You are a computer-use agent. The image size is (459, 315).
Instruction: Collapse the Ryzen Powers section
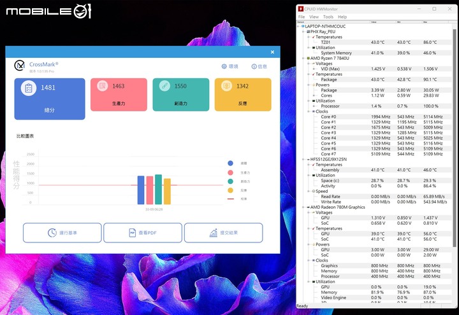[309, 85]
